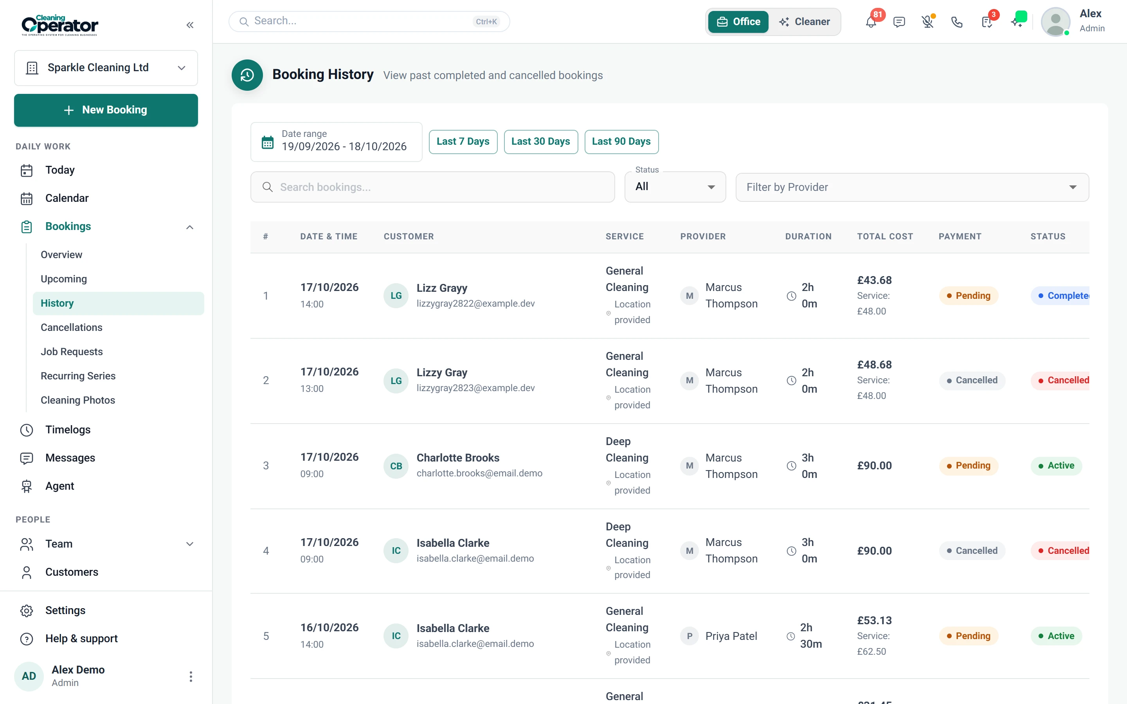Filter by Last 30 Days
The height and width of the screenshot is (704, 1127).
[541, 142]
